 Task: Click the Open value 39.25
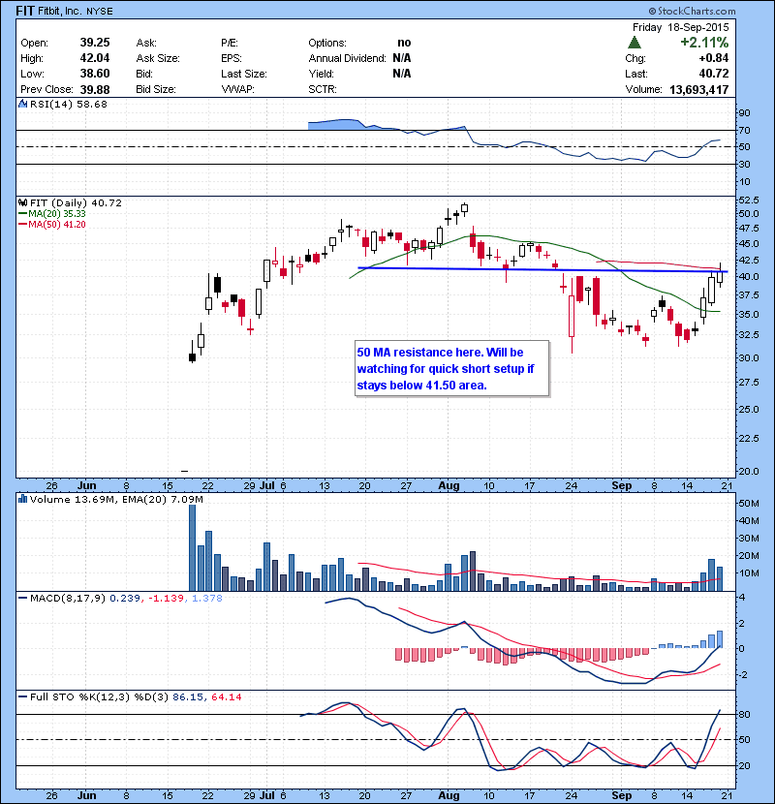(x=95, y=43)
